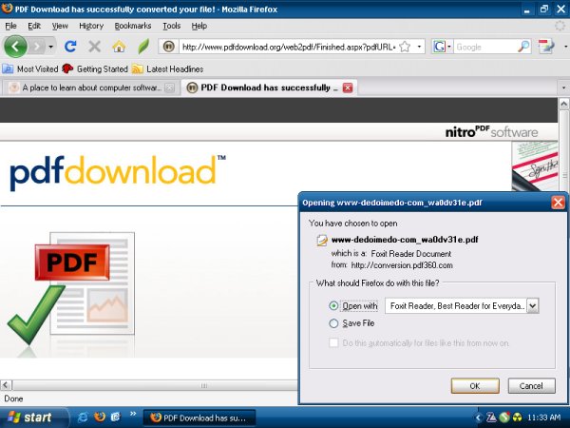Click the 'Done' status bar text
This screenshot has width=570, height=428.
point(14,399)
